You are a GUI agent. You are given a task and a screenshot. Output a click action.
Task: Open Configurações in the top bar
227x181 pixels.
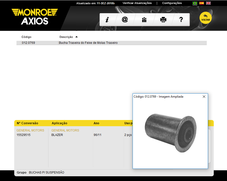click(x=172, y=3)
